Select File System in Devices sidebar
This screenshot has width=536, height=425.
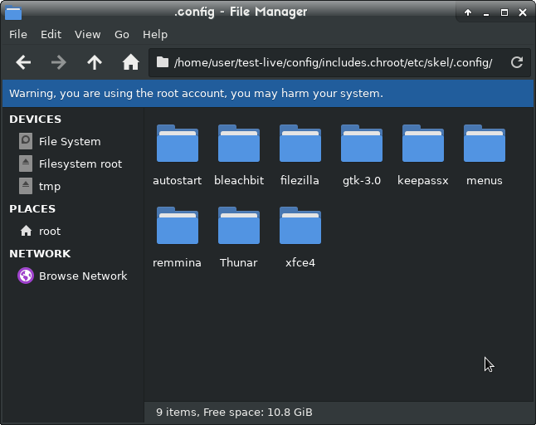point(70,142)
